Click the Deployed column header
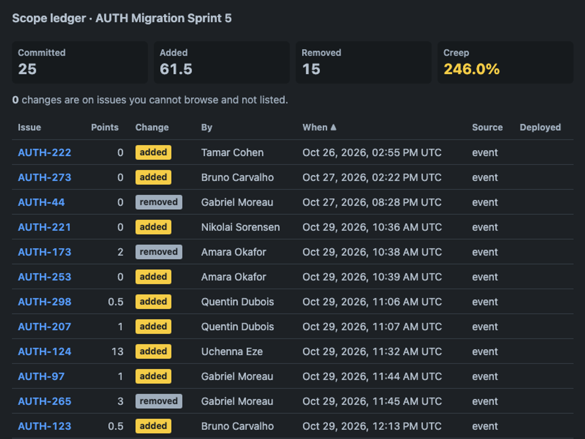 (x=540, y=127)
